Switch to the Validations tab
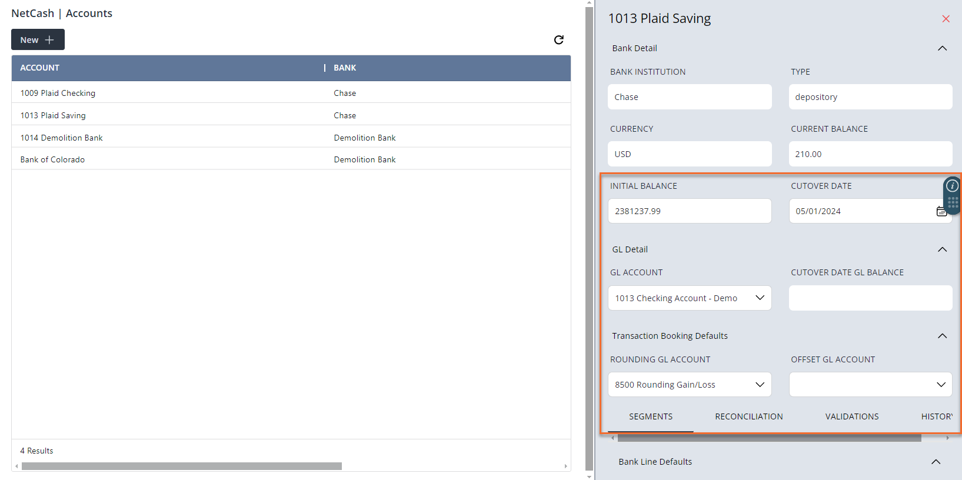The height and width of the screenshot is (480, 962). click(851, 416)
